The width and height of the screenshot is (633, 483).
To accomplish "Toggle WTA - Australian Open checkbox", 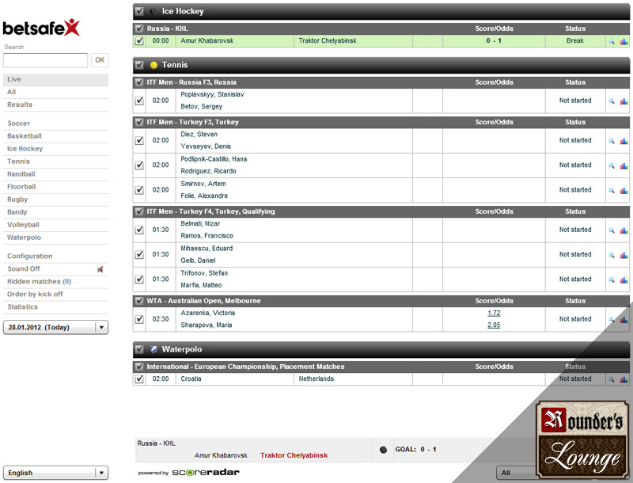I will tap(139, 300).
